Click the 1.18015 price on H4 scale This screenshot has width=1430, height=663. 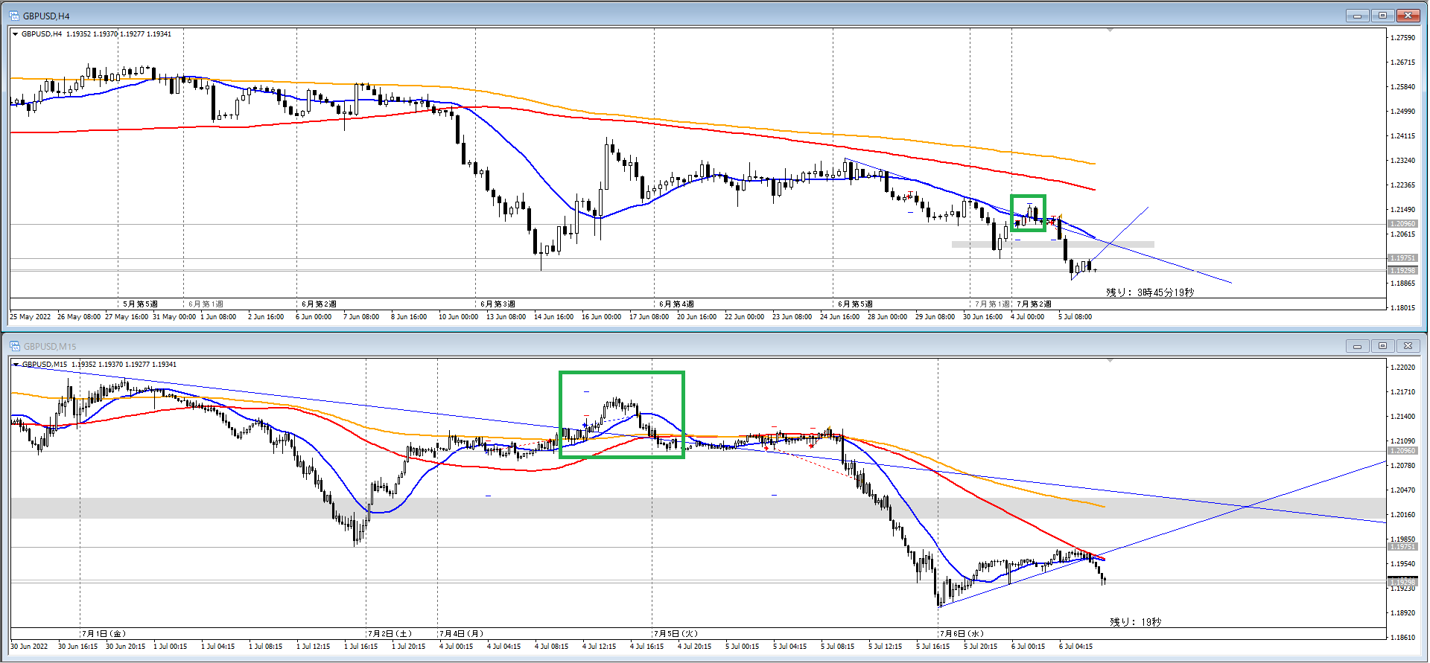(1403, 307)
